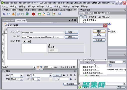The height and width of the screenshot is (90, 127).
Task: Open the Tag Chooser icon
Action: [x=60, y=14]
